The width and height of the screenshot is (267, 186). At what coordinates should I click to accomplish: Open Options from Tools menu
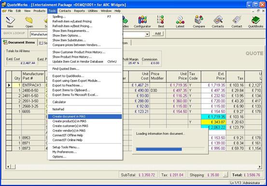coord(85,157)
